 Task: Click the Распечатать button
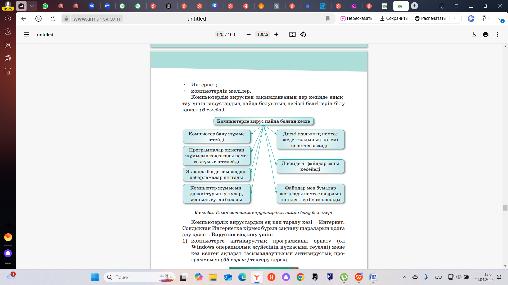(x=430, y=18)
